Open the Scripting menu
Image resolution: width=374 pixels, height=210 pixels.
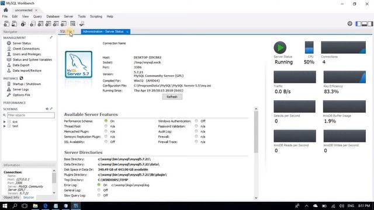tap(96, 16)
